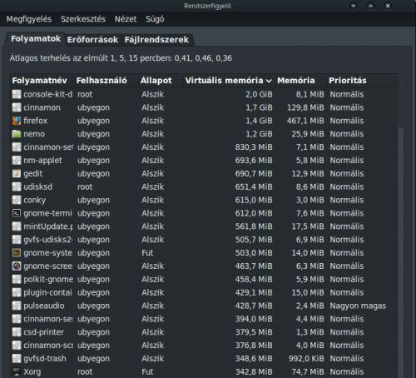
Task: Switch to the Erőforrások tab
Action: click(92, 40)
